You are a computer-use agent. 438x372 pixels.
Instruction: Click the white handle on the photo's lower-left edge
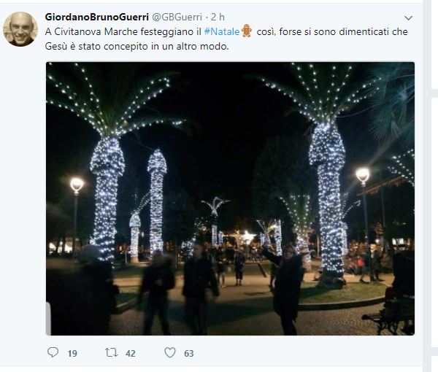(49, 319)
